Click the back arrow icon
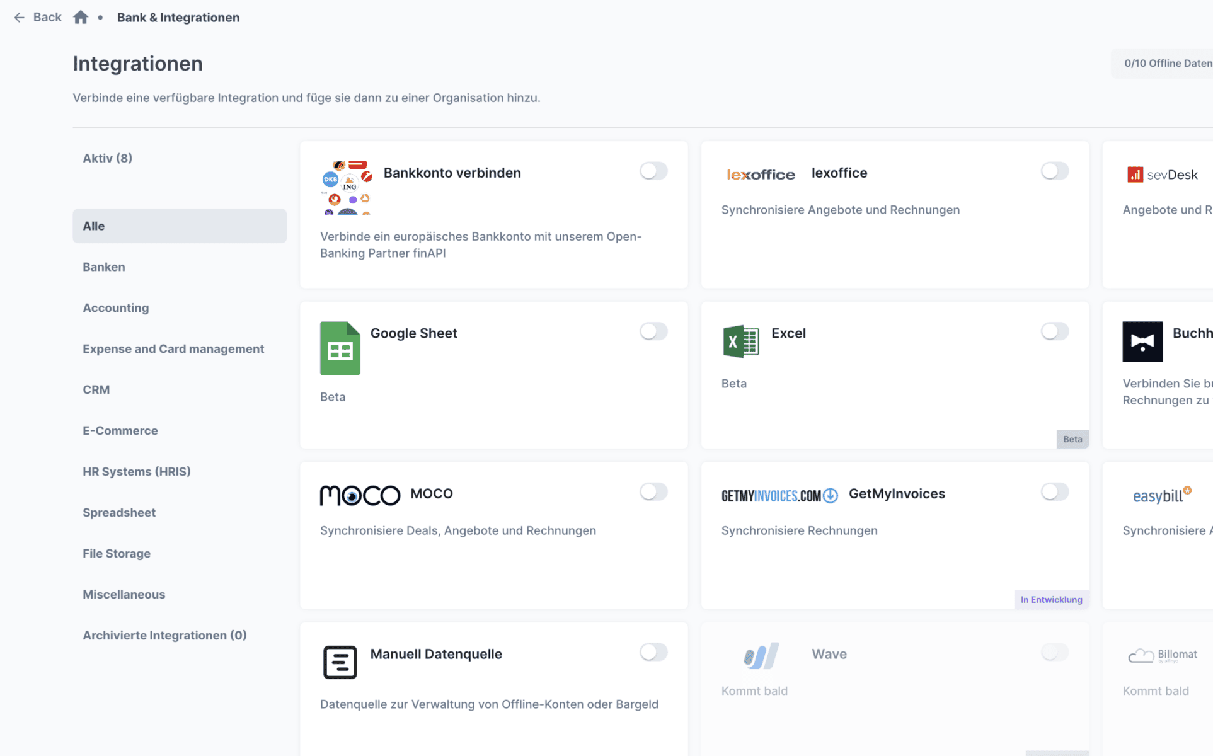The height and width of the screenshot is (756, 1213). 20,18
